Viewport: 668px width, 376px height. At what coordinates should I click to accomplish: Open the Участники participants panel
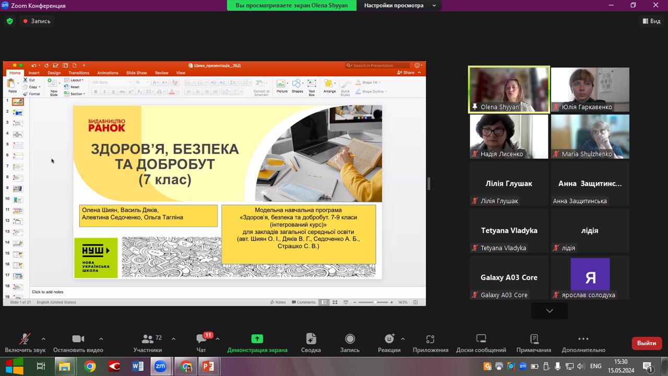pos(148,343)
